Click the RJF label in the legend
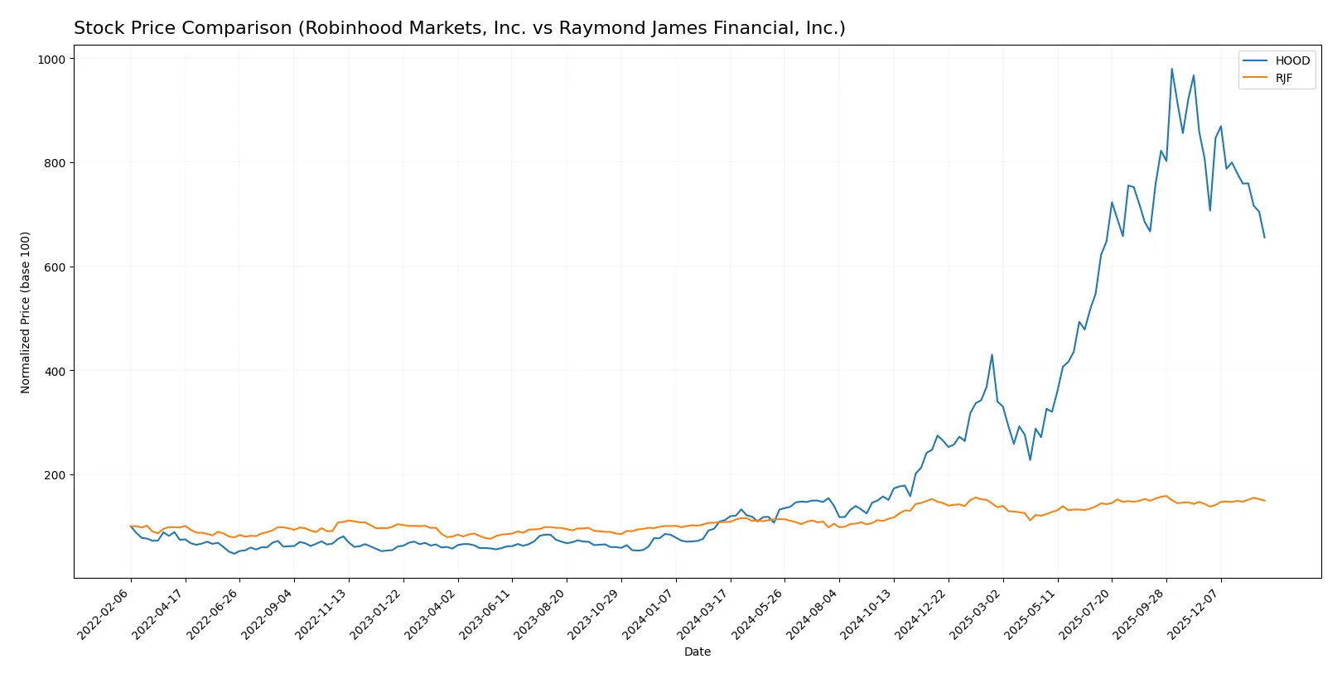Screen dimensions: 1342x678 pyautogui.click(x=1283, y=79)
